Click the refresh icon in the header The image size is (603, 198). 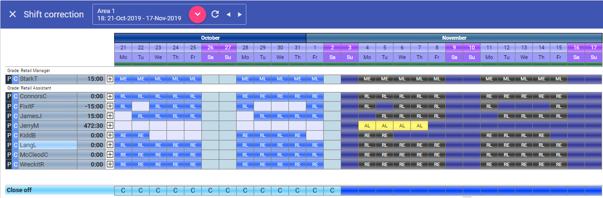coord(215,14)
